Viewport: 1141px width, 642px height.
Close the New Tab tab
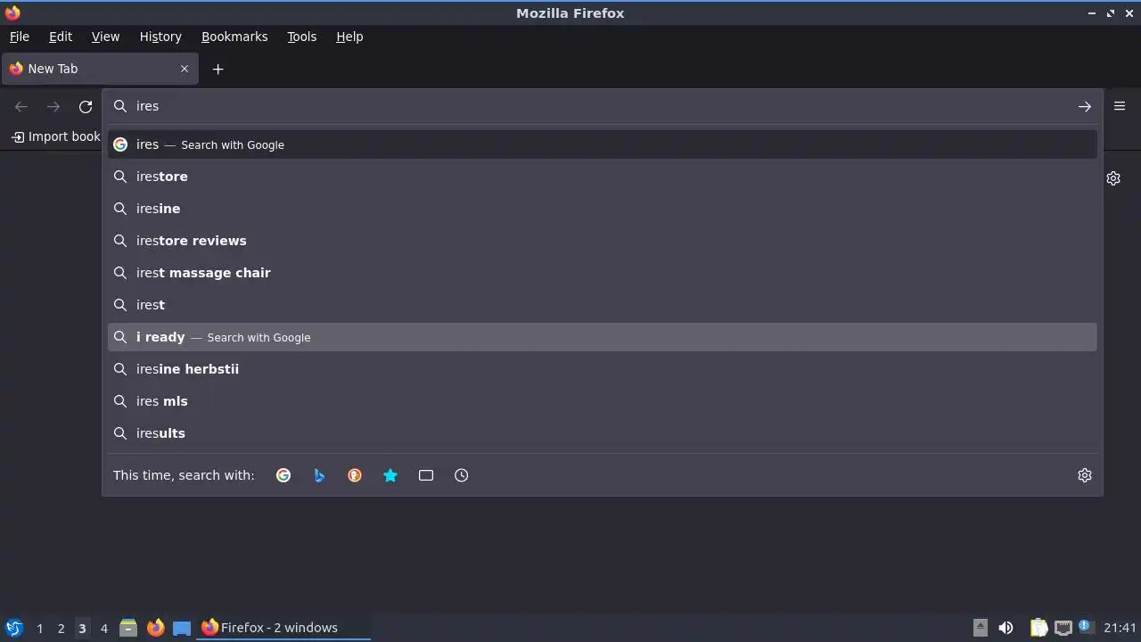point(185,69)
